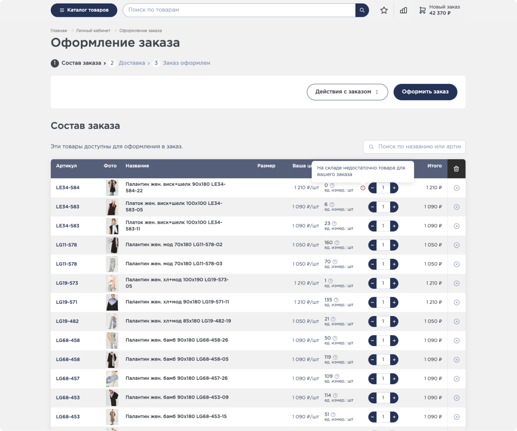Image resolution: width=517 pixels, height=431 pixels.
Task: Click the magnifier search button in header
Action: 362,10
